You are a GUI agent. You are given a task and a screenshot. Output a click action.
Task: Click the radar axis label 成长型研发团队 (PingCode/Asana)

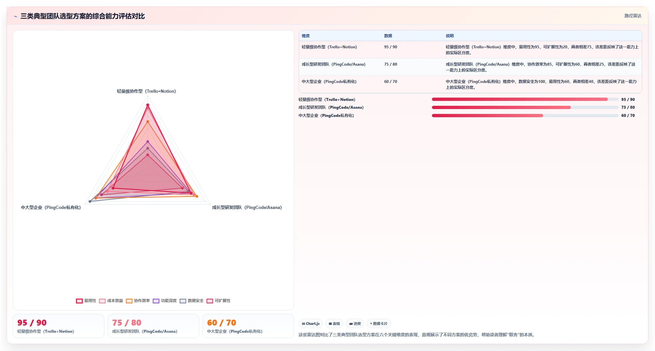point(247,207)
